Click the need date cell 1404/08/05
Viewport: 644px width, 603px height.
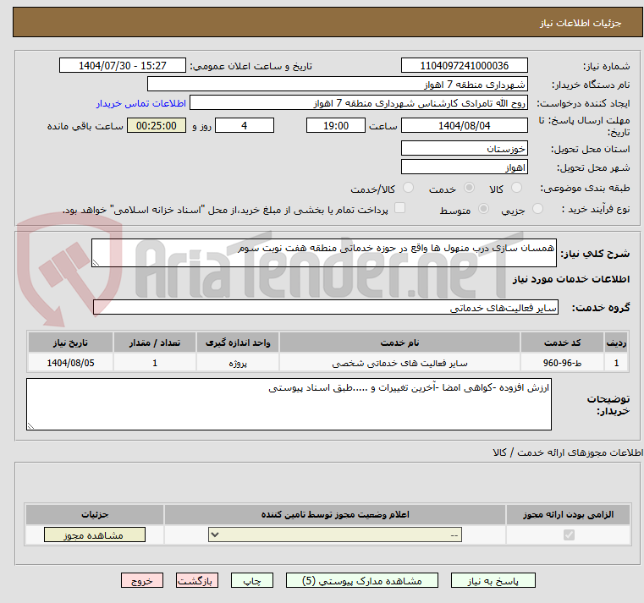point(70,363)
